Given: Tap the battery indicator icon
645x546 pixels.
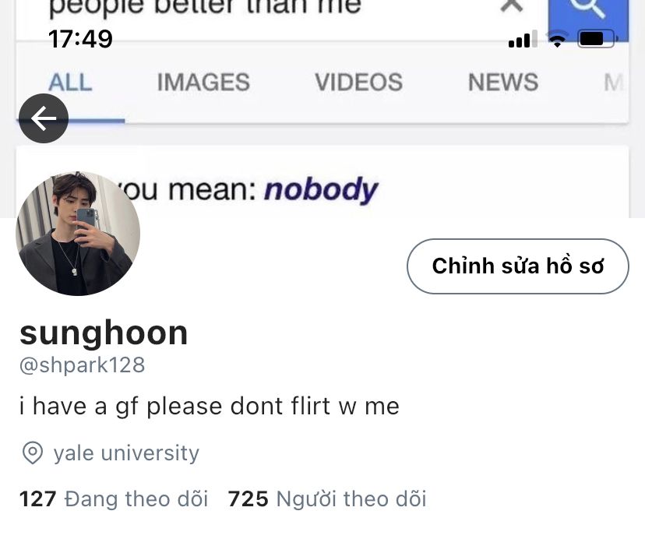Looking at the screenshot, I should (x=596, y=39).
